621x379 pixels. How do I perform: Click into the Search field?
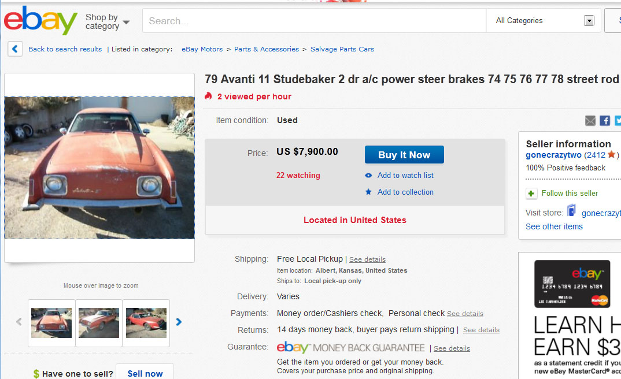[x=314, y=21]
